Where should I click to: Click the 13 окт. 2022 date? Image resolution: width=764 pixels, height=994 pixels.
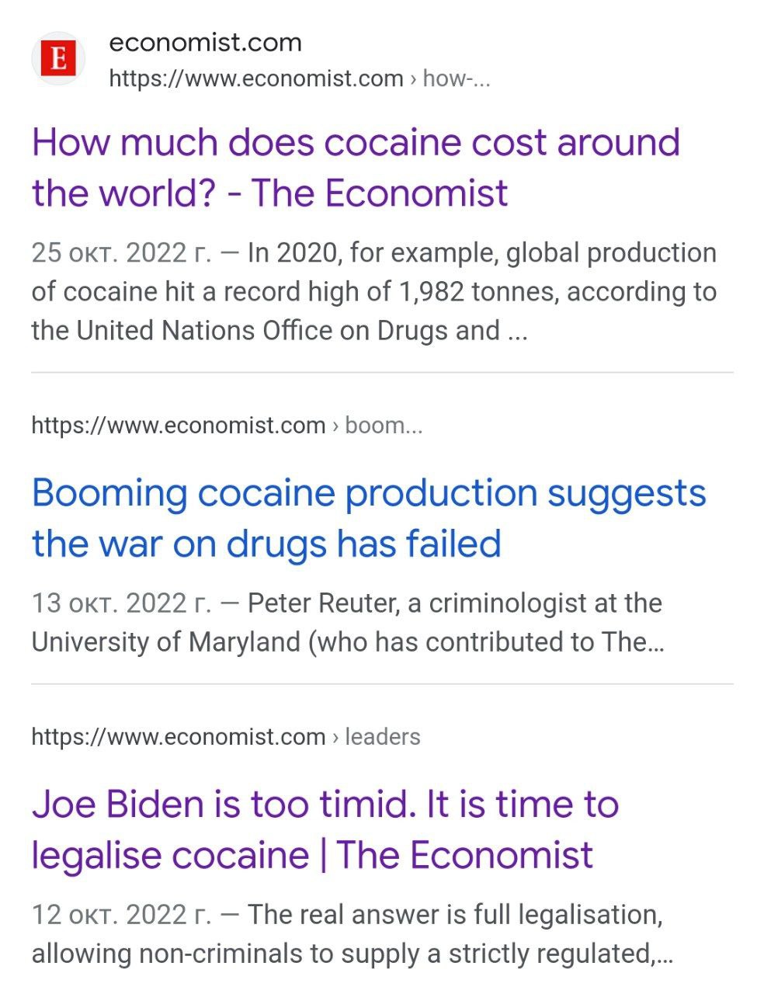pos(120,603)
